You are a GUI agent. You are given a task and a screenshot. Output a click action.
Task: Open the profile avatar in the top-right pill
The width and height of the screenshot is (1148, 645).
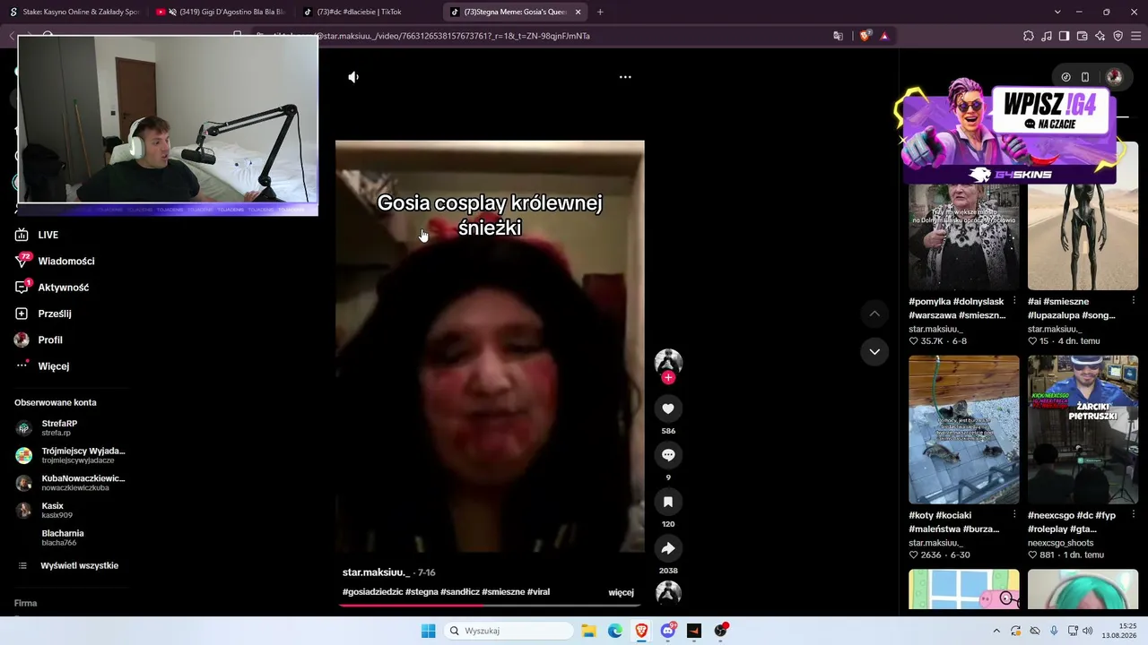point(1114,77)
